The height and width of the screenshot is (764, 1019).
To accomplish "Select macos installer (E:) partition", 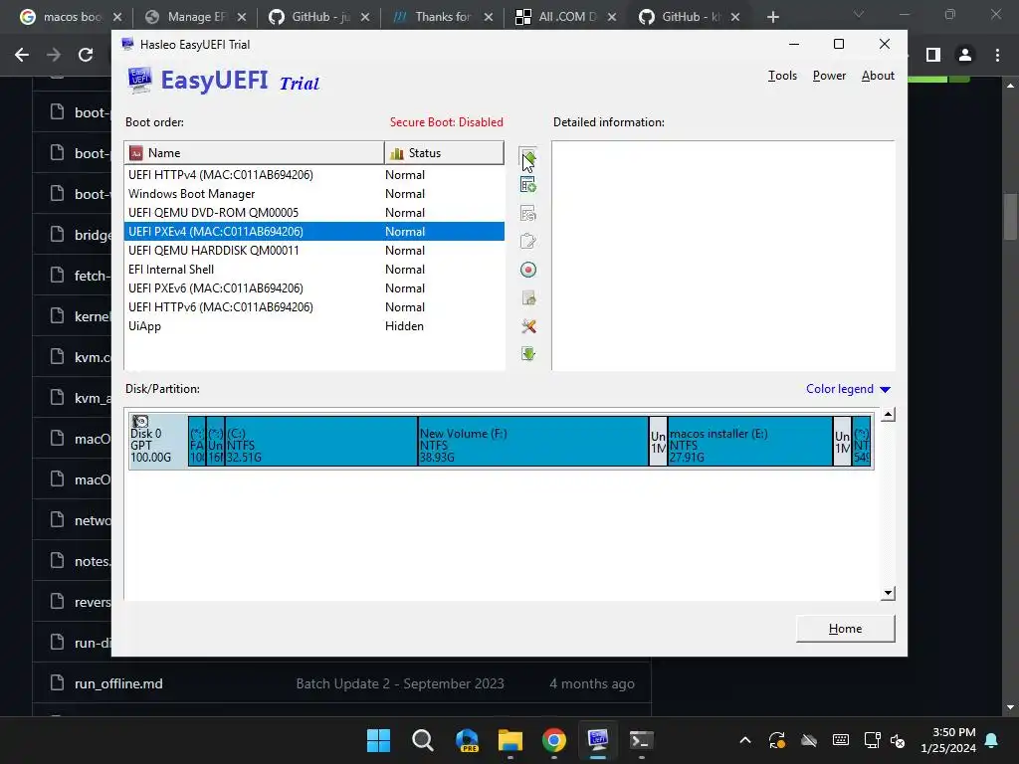I will coord(750,441).
